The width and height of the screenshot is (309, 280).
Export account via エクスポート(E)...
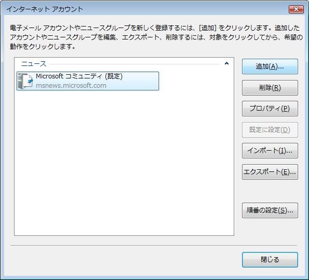270,172
